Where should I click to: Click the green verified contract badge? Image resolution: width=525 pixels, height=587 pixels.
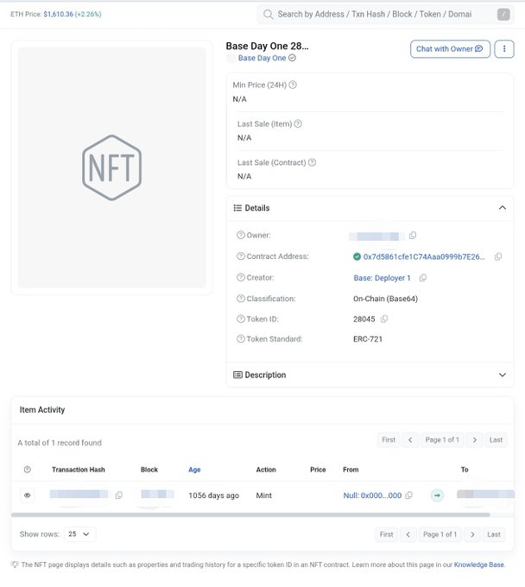[357, 257]
